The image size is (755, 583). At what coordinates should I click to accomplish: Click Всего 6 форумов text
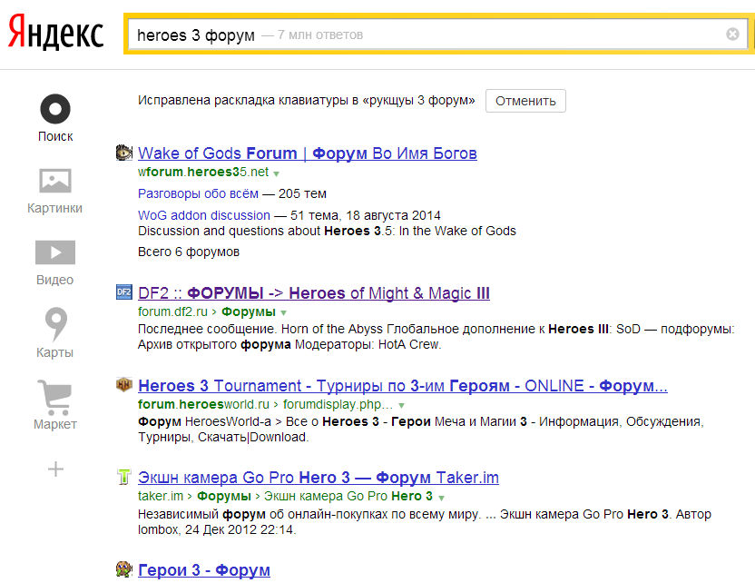188,252
